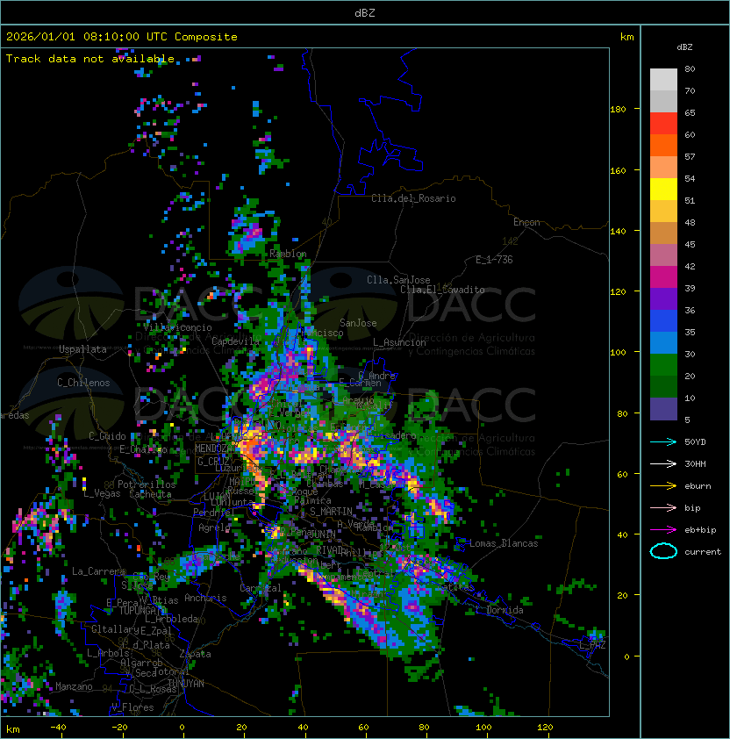The width and height of the screenshot is (730, 739).
Task: Click the 'C_Chilenos' map label
Action: pyautogui.click(x=83, y=383)
